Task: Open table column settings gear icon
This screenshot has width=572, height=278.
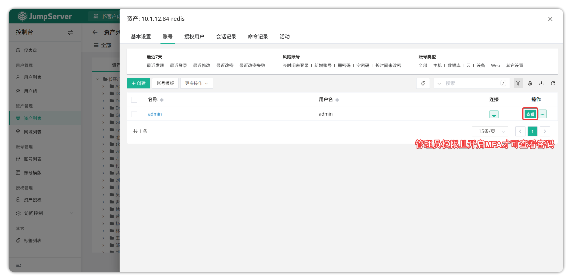Action: (x=530, y=84)
